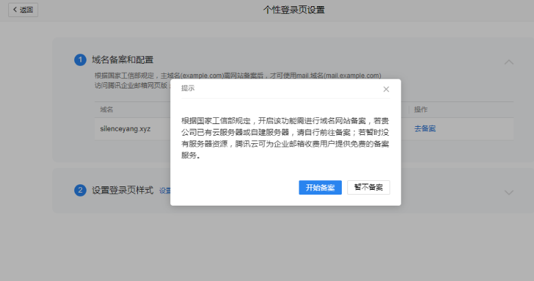
Task: Click the 暂不备案 button
Action: point(369,188)
